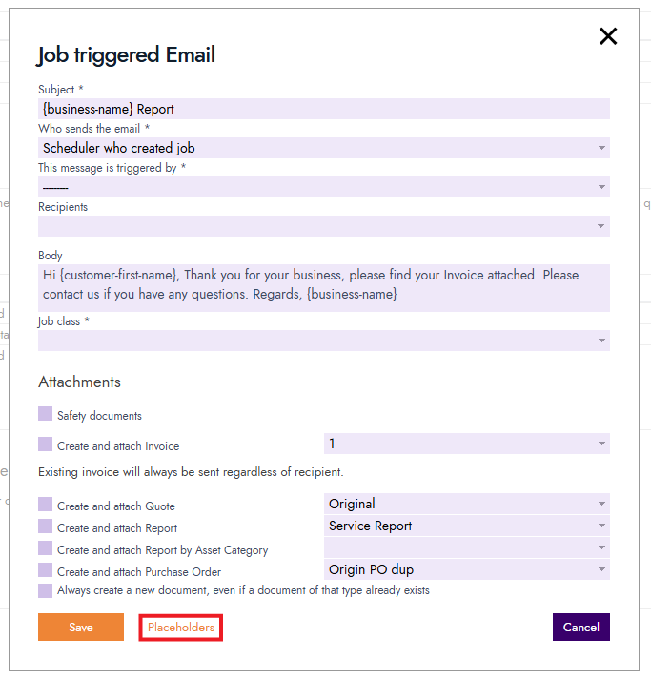Open the Origin PO dup dropdown
This screenshot has width=651, height=681.
pyautogui.click(x=466, y=569)
